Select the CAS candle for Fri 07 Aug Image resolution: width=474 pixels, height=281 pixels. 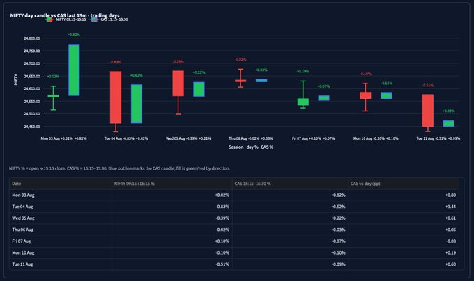pos(323,98)
